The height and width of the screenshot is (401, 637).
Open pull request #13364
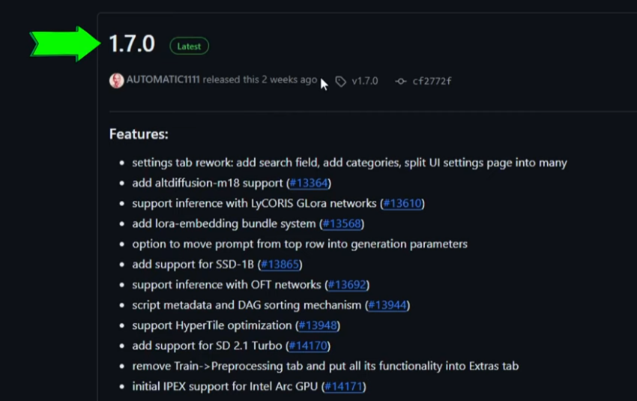(309, 183)
